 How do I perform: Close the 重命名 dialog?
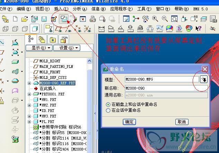tap(205, 69)
